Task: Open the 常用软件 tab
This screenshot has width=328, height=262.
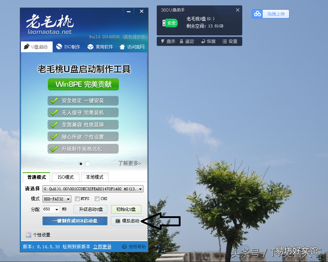Action: click(100, 46)
